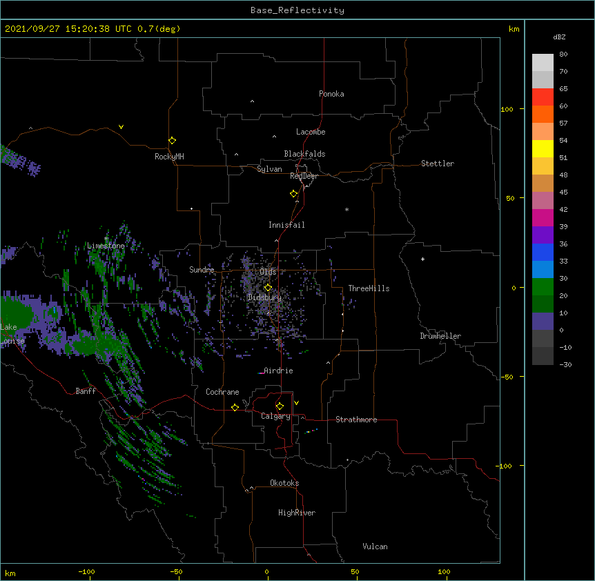Click the ThreeHills label
This screenshot has height=581, width=595.
coord(369,288)
